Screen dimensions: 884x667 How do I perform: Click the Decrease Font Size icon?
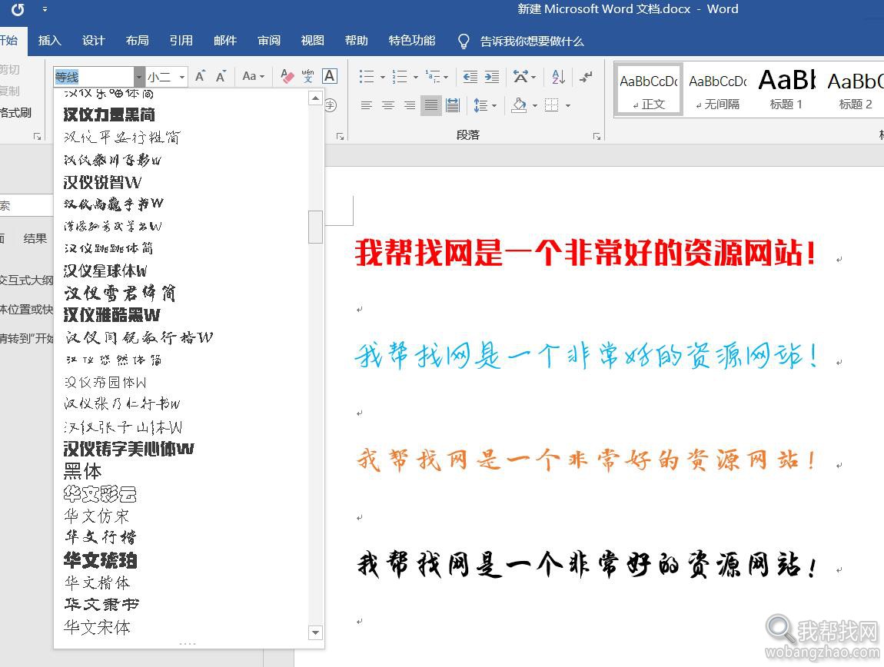[221, 76]
